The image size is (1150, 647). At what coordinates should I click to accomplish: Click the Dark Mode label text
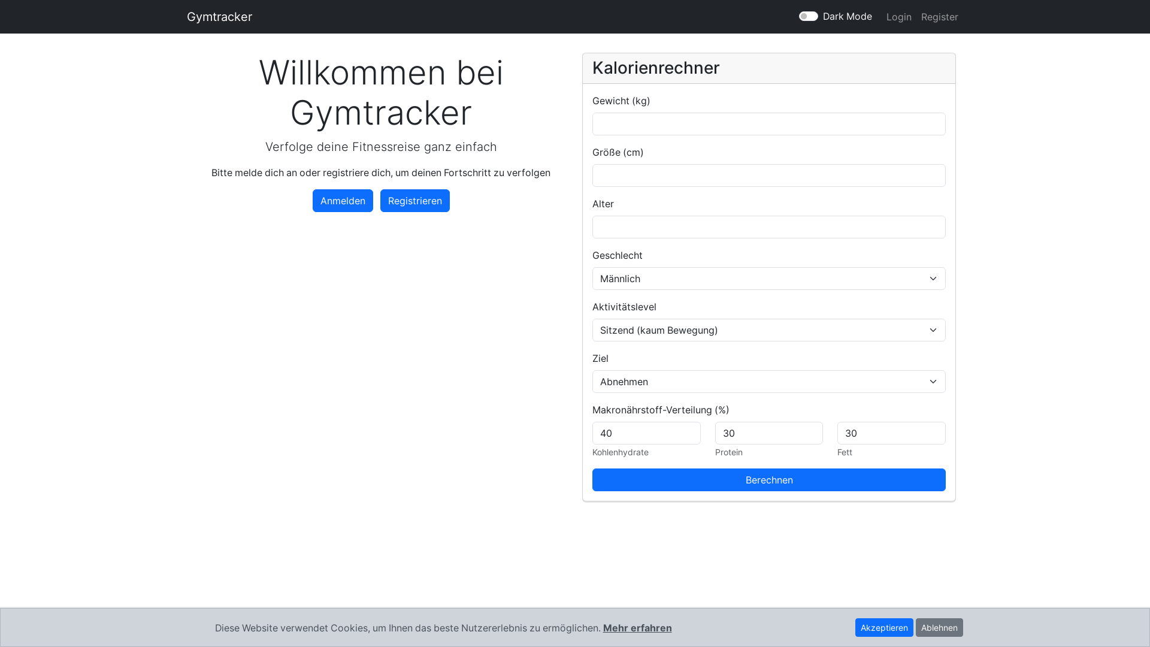pyautogui.click(x=847, y=16)
